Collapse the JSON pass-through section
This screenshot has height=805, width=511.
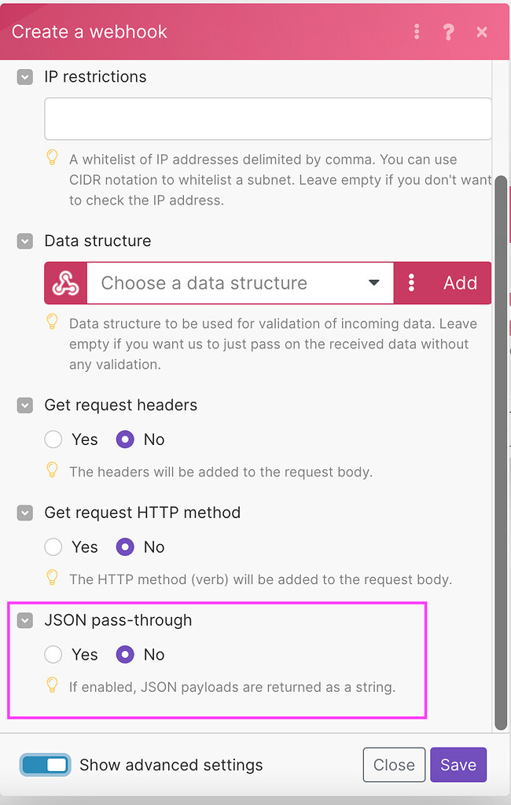(24, 619)
